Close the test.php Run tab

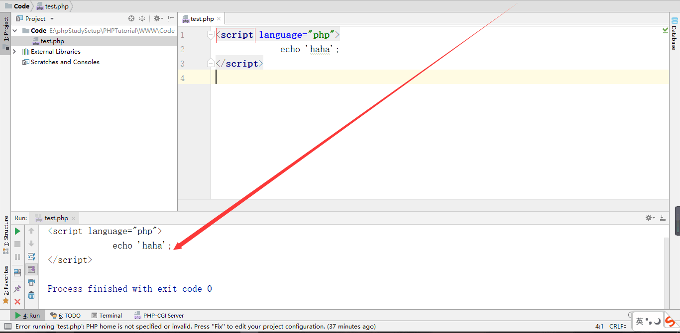(x=73, y=218)
